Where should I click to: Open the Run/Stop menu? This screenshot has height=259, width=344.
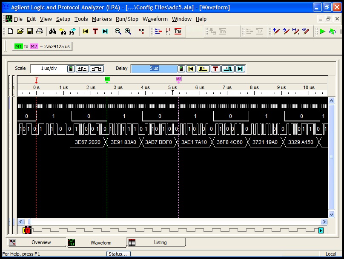click(127, 19)
